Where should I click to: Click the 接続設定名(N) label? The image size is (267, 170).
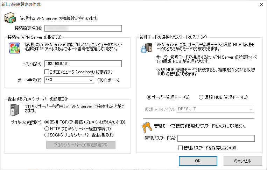(x=28, y=28)
